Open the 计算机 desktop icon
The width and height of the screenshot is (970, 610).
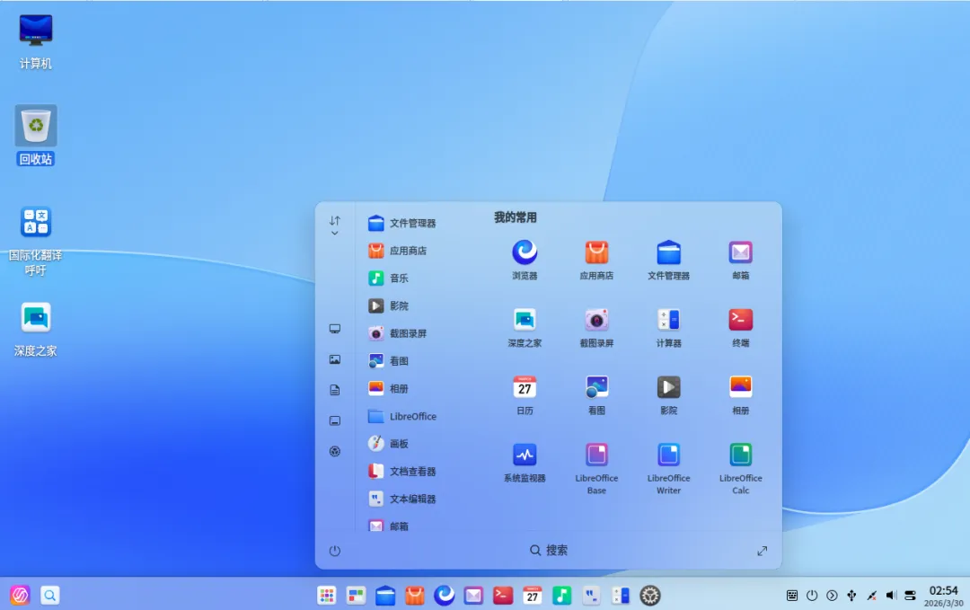35,40
